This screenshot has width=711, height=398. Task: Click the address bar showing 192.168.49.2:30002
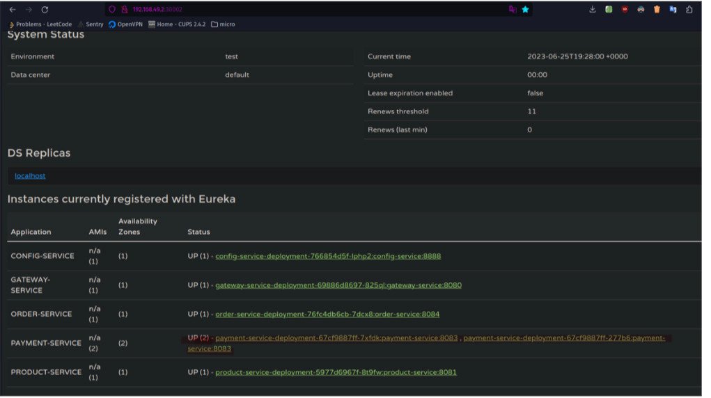(318, 9)
